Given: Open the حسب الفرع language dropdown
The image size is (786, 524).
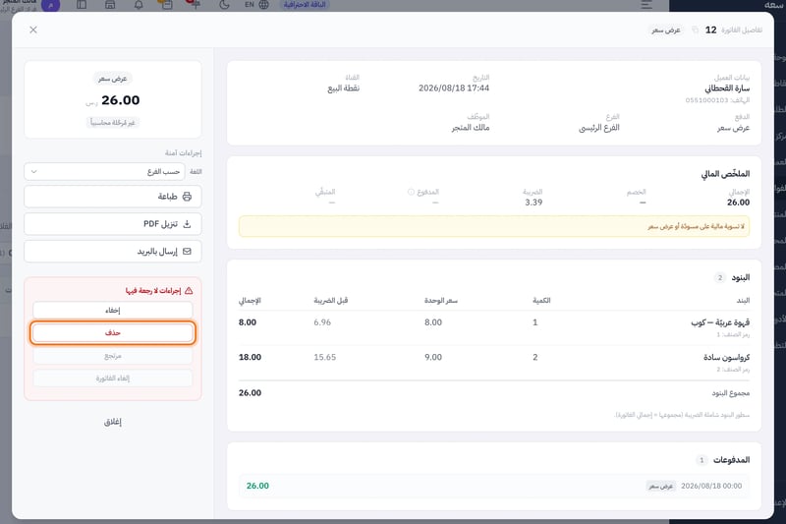Looking at the screenshot, I should pyautogui.click(x=104, y=171).
